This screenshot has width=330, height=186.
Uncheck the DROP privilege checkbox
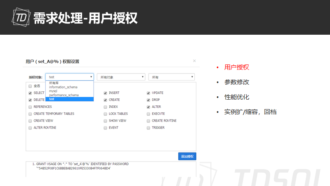148,100
